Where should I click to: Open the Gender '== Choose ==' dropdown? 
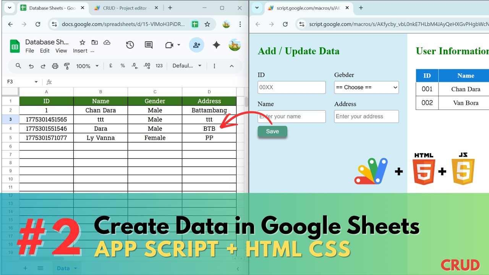pyautogui.click(x=366, y=87)
